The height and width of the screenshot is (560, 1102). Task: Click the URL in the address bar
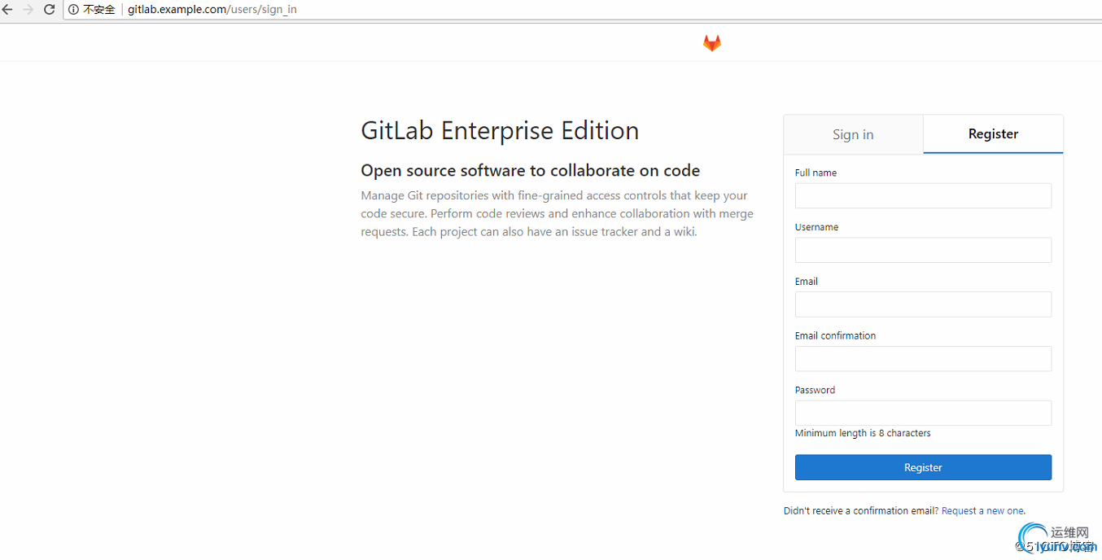pyautogui.click(x=212, y=10)
